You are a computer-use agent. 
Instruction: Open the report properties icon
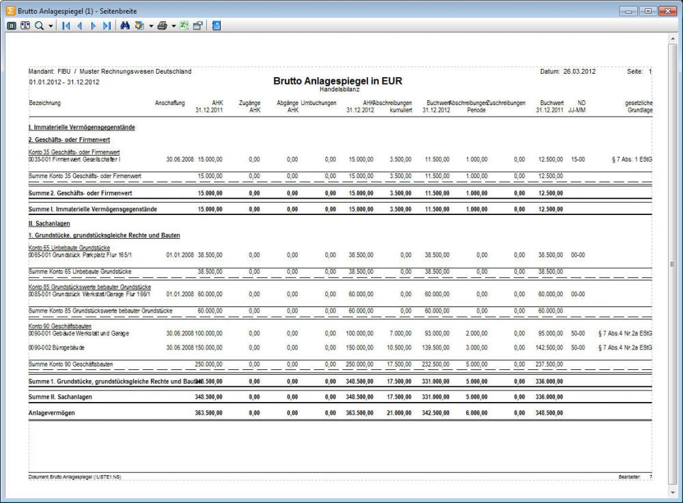(x=198, y=26)
